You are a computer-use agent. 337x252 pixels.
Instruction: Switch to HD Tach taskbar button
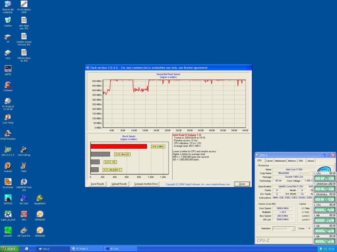[120, 249]
